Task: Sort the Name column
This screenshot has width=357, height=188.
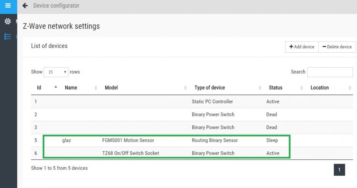Action: [x=95, y=88]
